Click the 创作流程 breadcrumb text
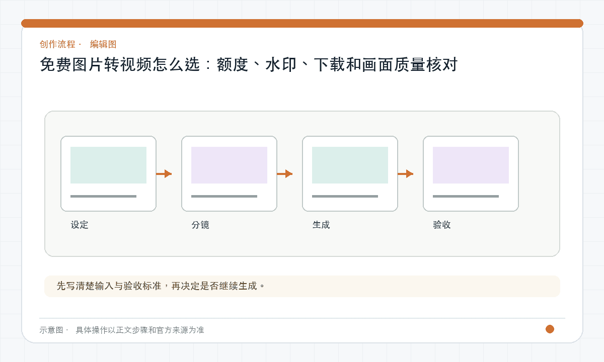The width and height of the screenshot is (604, 362). tap(57, 44)
